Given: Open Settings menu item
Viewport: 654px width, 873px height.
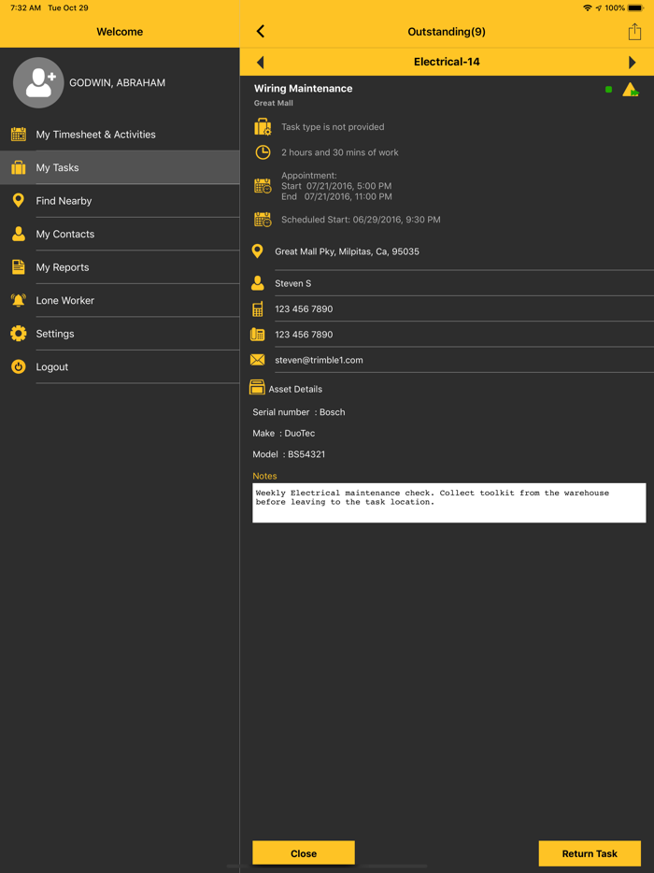Looking at the screenshot, I should [x=120, y=334].
